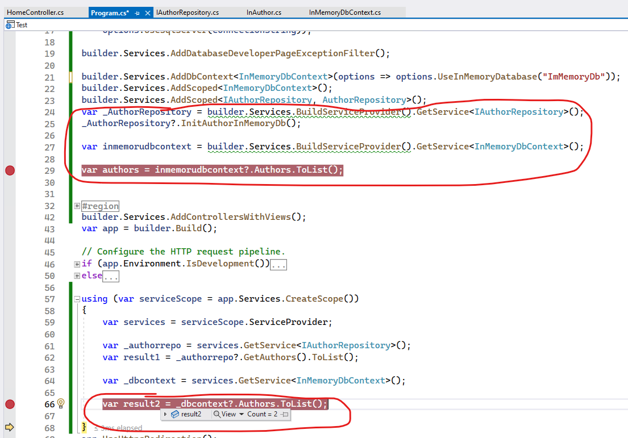The height and width of the screenshot is (438, 628).
Task: Click the "ImMemoryDb" string literal
Action: [x=573, y=77]
